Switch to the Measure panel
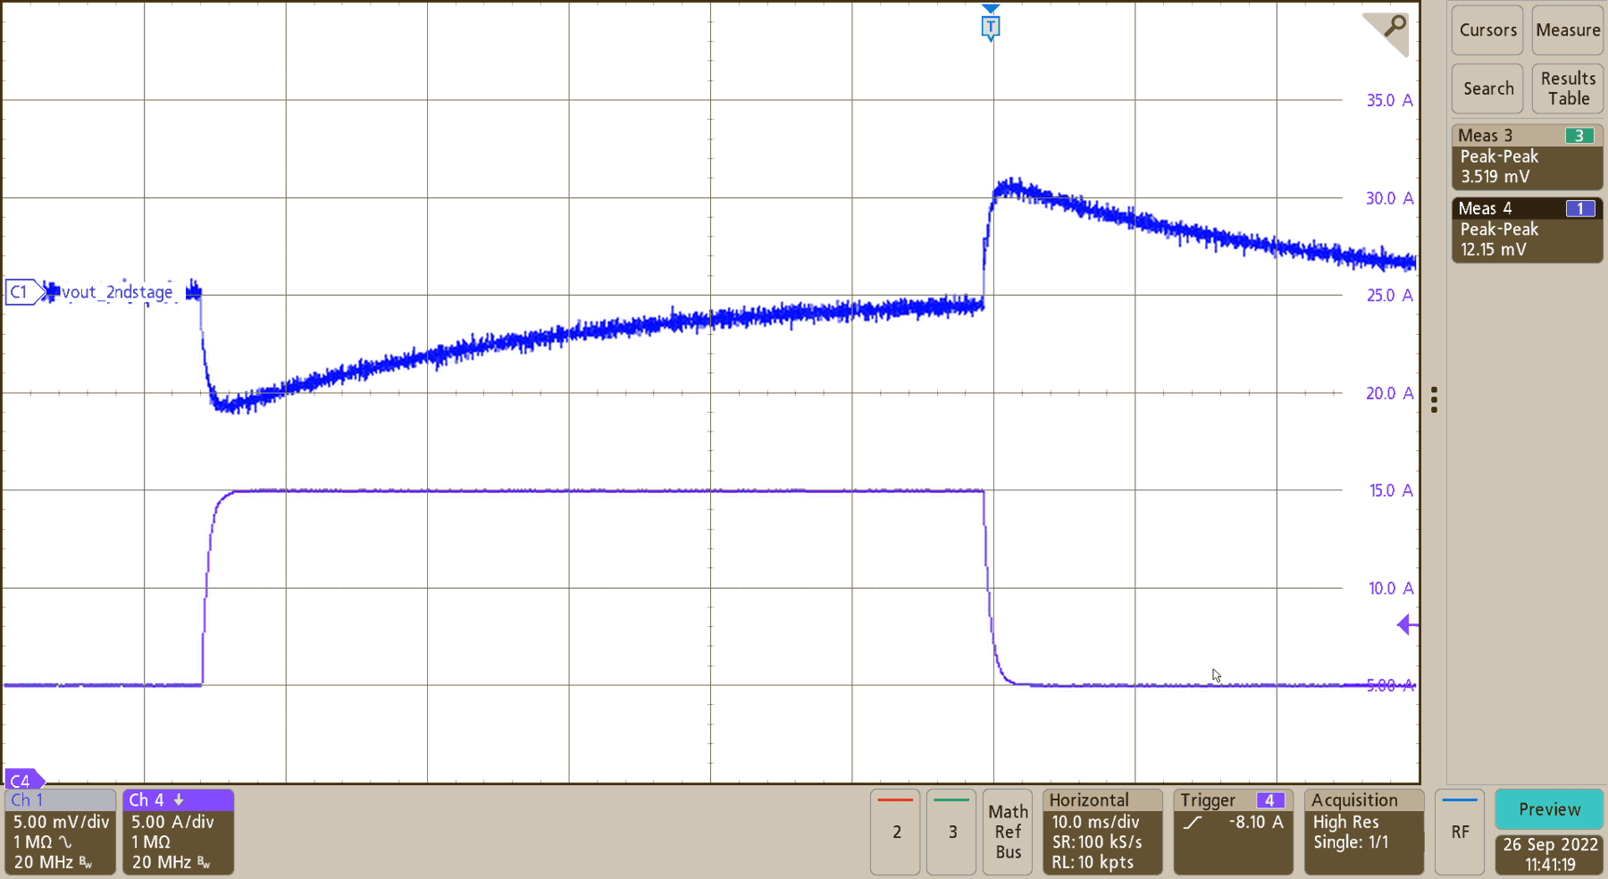1608x879 pixels. [1567, 29]
